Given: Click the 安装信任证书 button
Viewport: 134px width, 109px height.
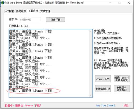Looking at the screenshot, I should pyautogui.click(x=103, y=89).
